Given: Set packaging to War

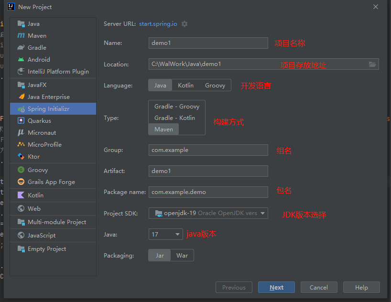Looking at the screenshot, I should pos(182,255).
